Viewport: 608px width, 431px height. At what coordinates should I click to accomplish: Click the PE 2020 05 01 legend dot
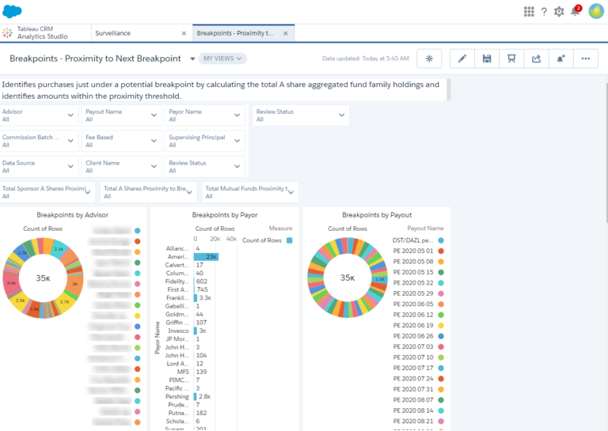[441, 251]
